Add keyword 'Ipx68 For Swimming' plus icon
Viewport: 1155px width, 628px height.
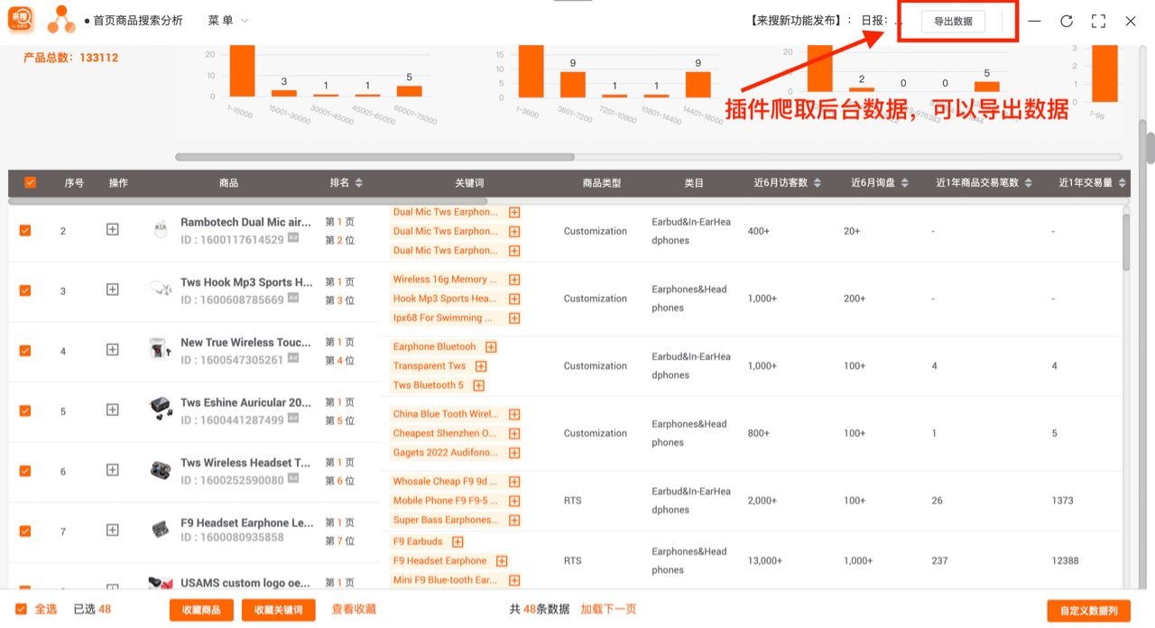(x=514, y=318)
